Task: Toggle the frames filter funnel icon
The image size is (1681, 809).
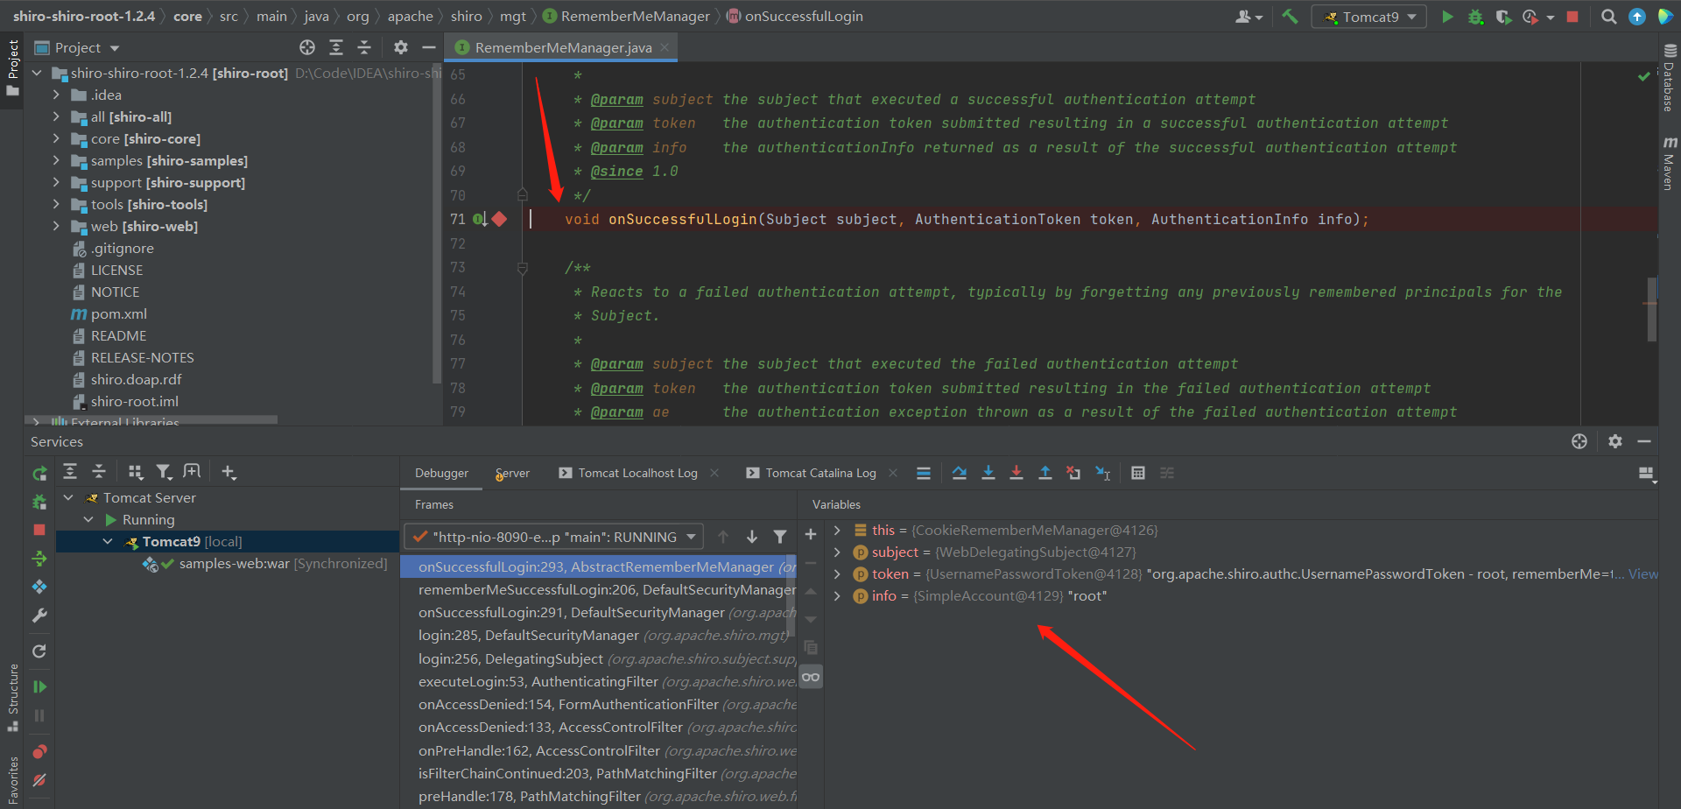Action: point(780,537)
